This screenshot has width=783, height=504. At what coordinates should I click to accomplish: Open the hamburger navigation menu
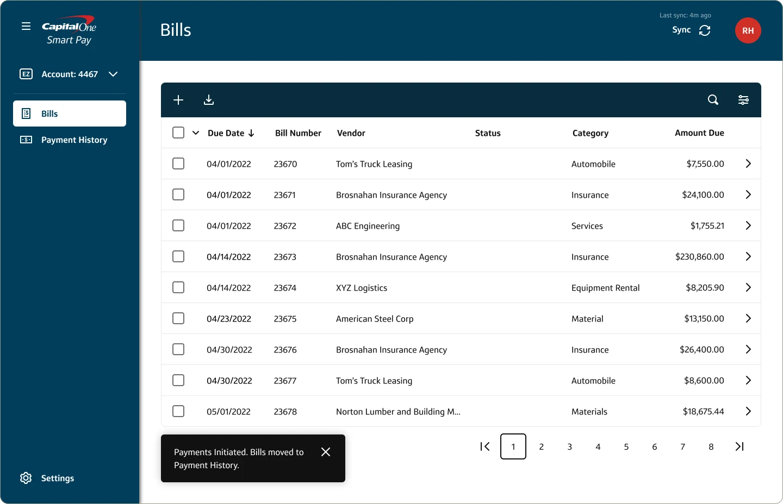click(26, 26)
